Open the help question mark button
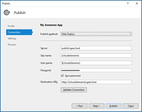This screenshot has width=142, height=112. [128, 4]
